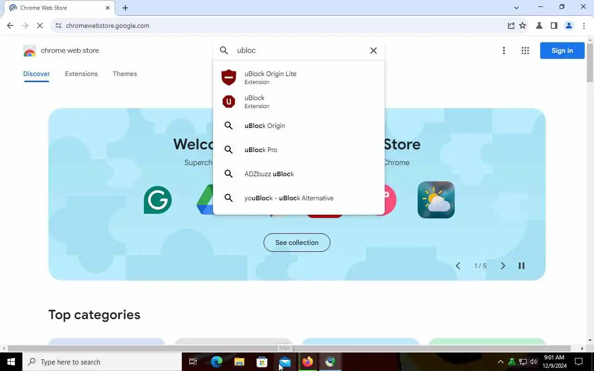Click the site information icon in address bar
This screenshot has width=594, height=371.
click(58, 26)
